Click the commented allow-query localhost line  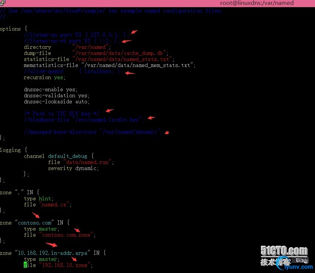[x=73, y=71]
